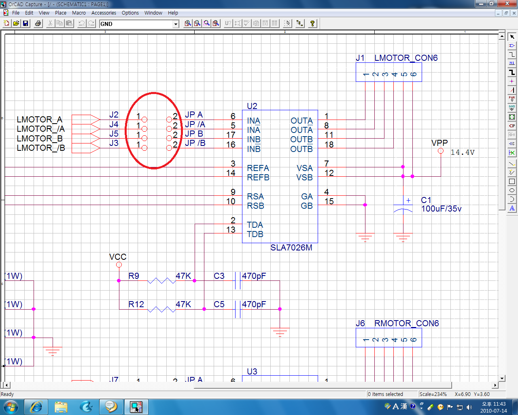The image size is (518, 415).
Task: Select the J6 RMOTOR_CON6 label
Action: click(x=397, y=323)
